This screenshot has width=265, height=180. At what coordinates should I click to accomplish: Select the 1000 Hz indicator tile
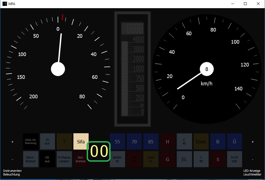coord(151,159)
